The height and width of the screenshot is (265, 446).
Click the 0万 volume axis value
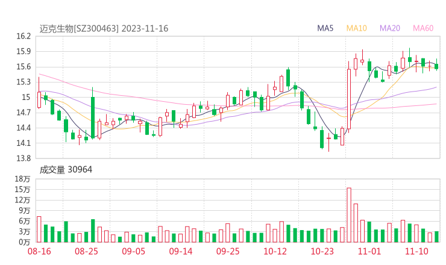(x=25, y=242)
